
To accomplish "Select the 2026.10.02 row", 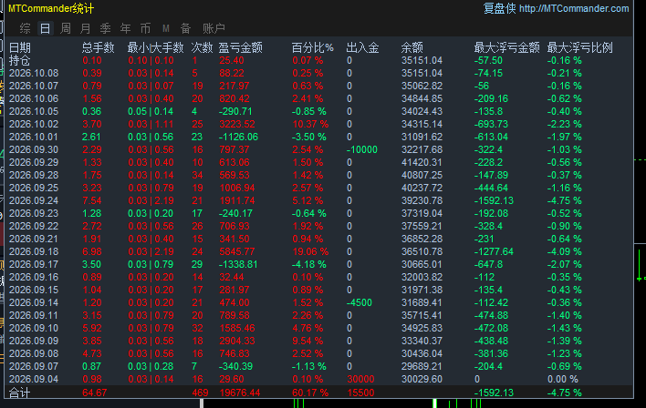I will click(319, 124).
